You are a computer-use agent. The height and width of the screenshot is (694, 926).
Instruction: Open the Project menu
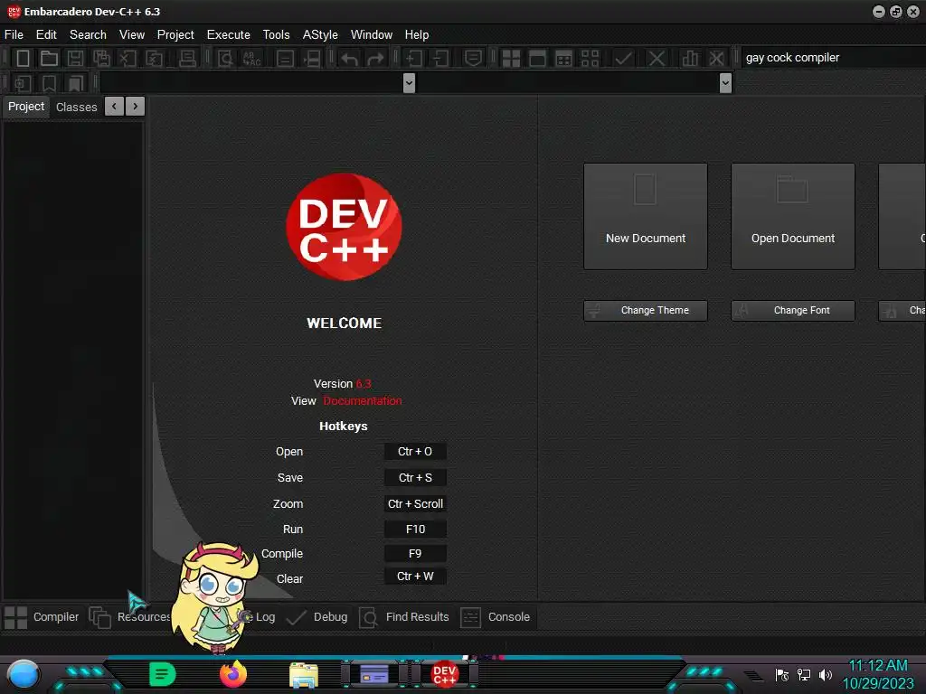point(175,35)
